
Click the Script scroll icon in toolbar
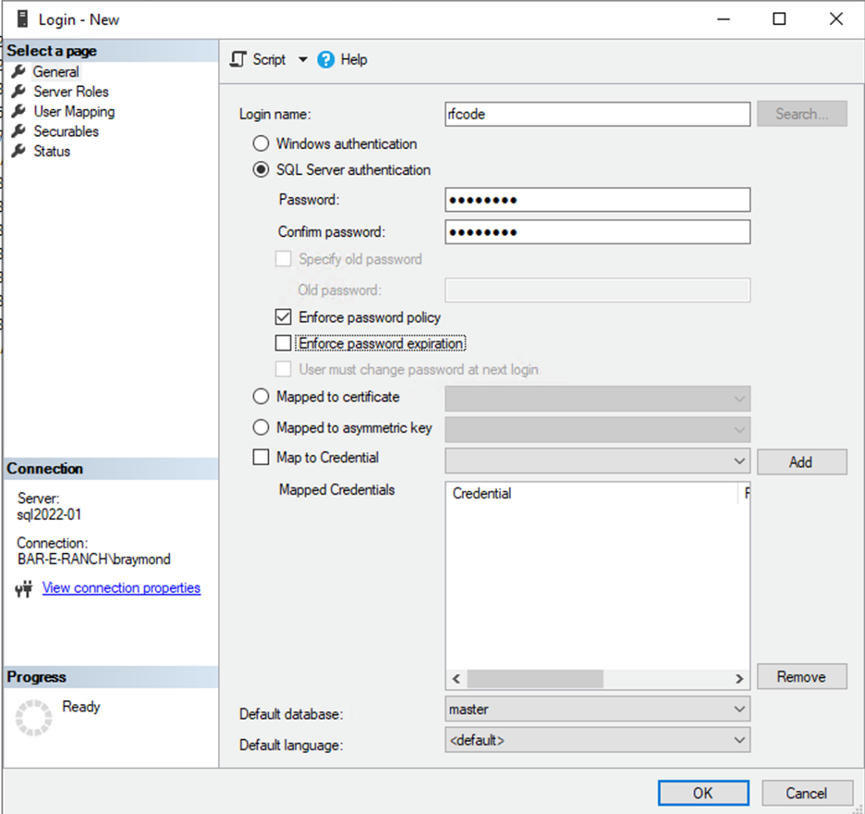(x=238, y=59)
